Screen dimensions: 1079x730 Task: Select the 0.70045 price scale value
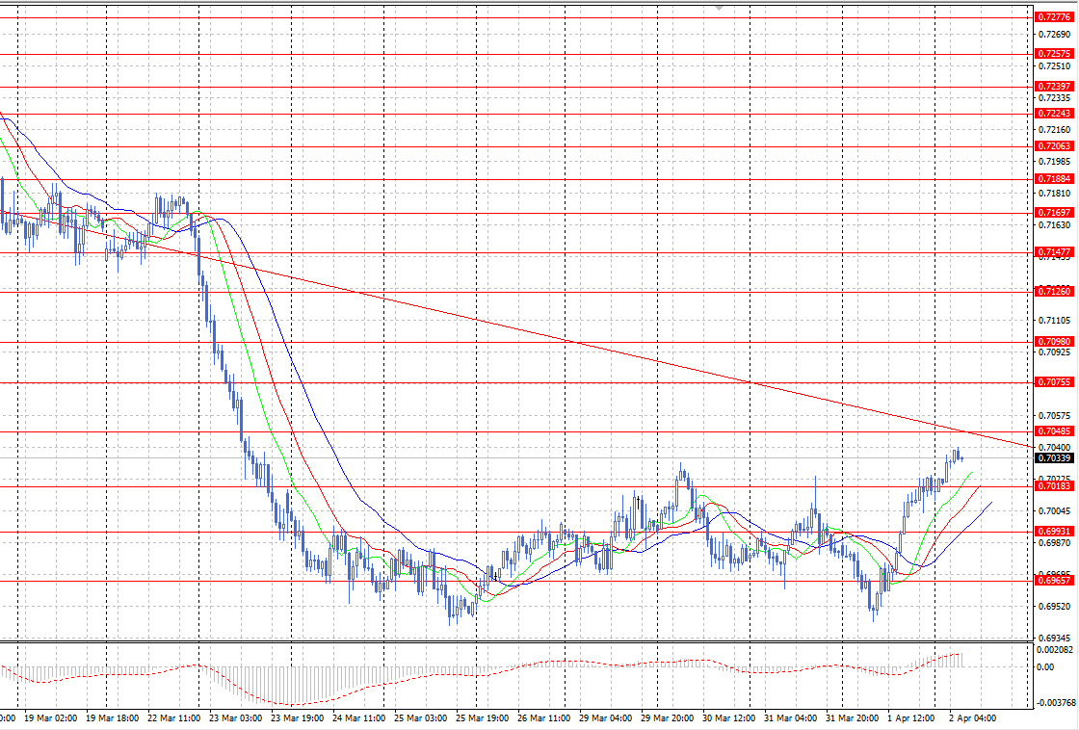coord(1054,511)
